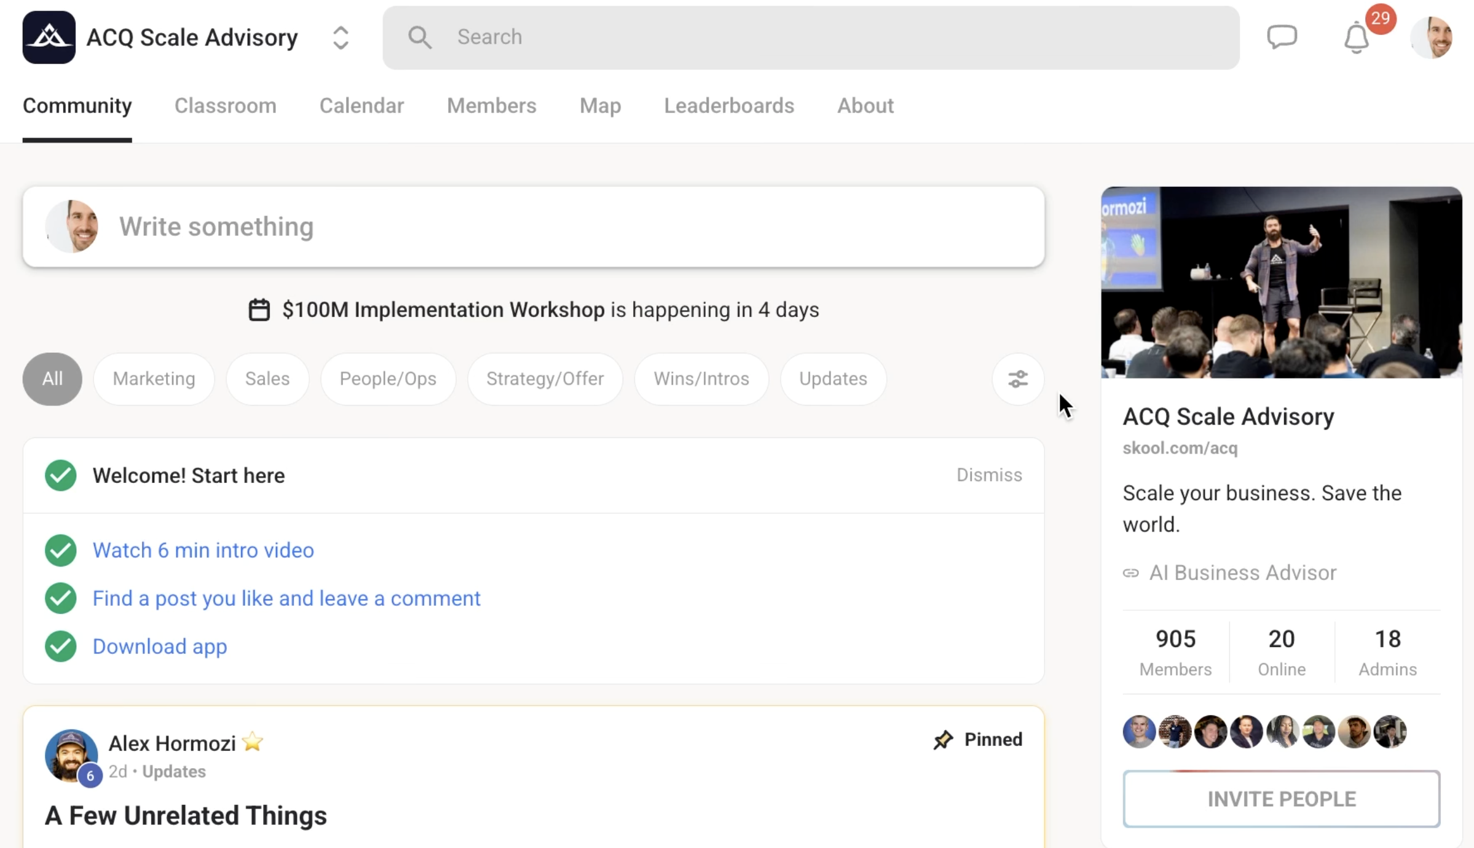1474x848 pixels.
Task: Toggle Watch 6 min intro video checkmark
Action: click(x=60, y=550)
